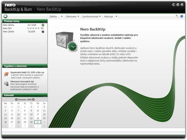Image resolution: width=187 pixels, height=140 pixels.
Task: Click the Nero Express disc burning icon
Action: point(6,74)
